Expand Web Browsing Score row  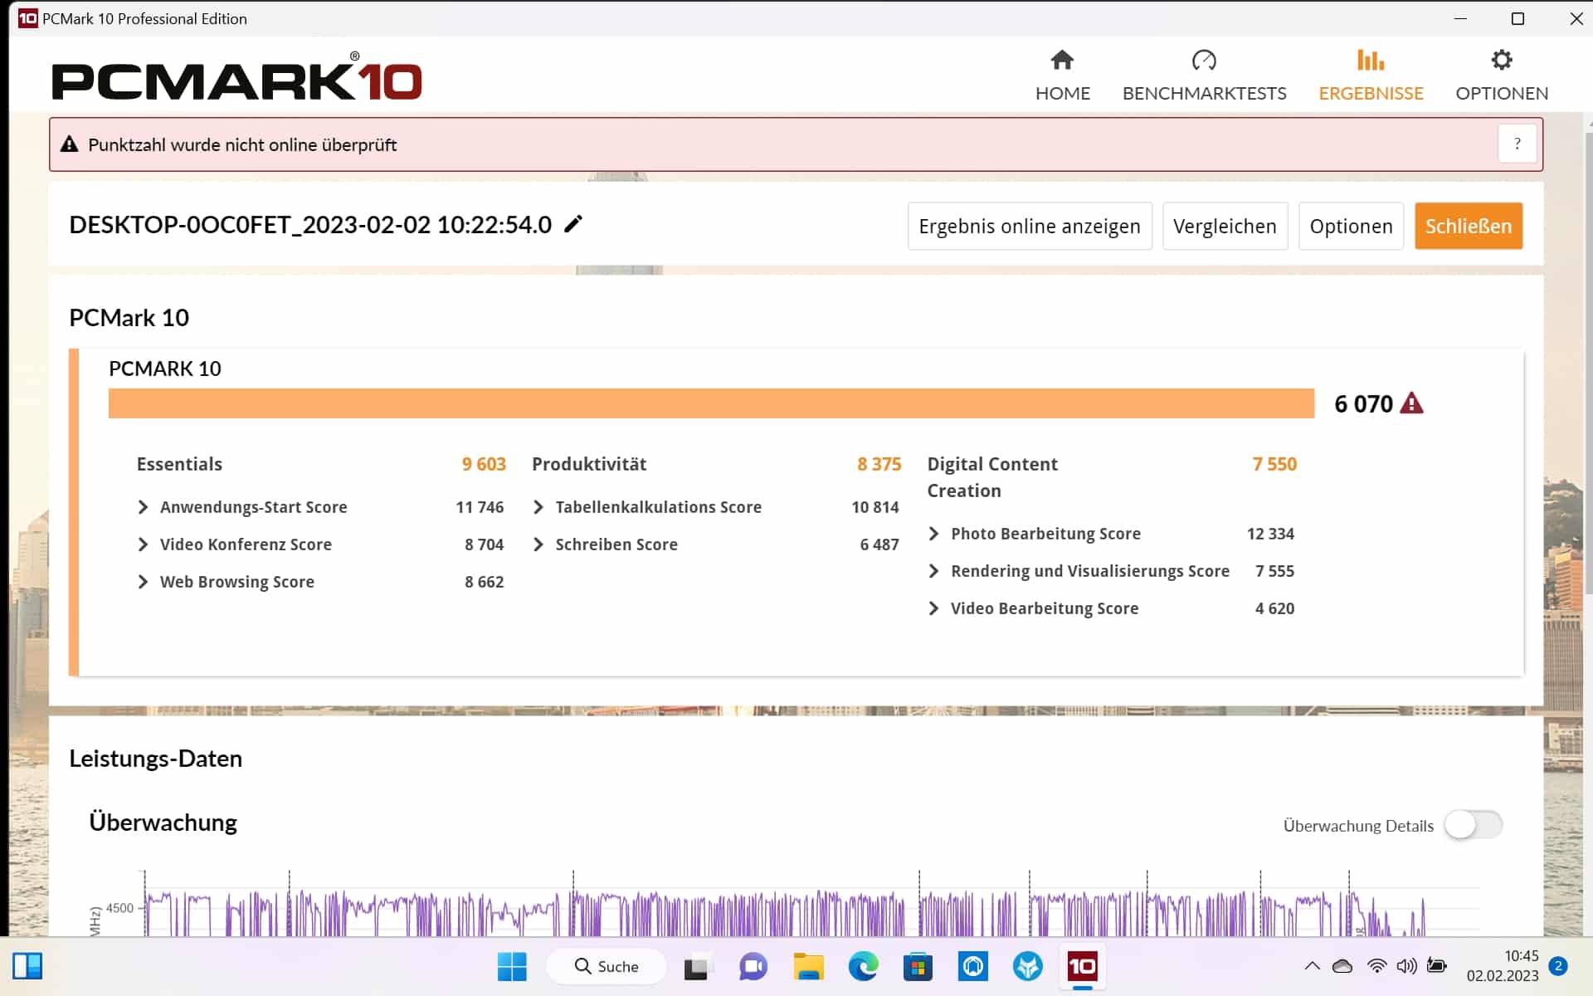click(144, 582)
